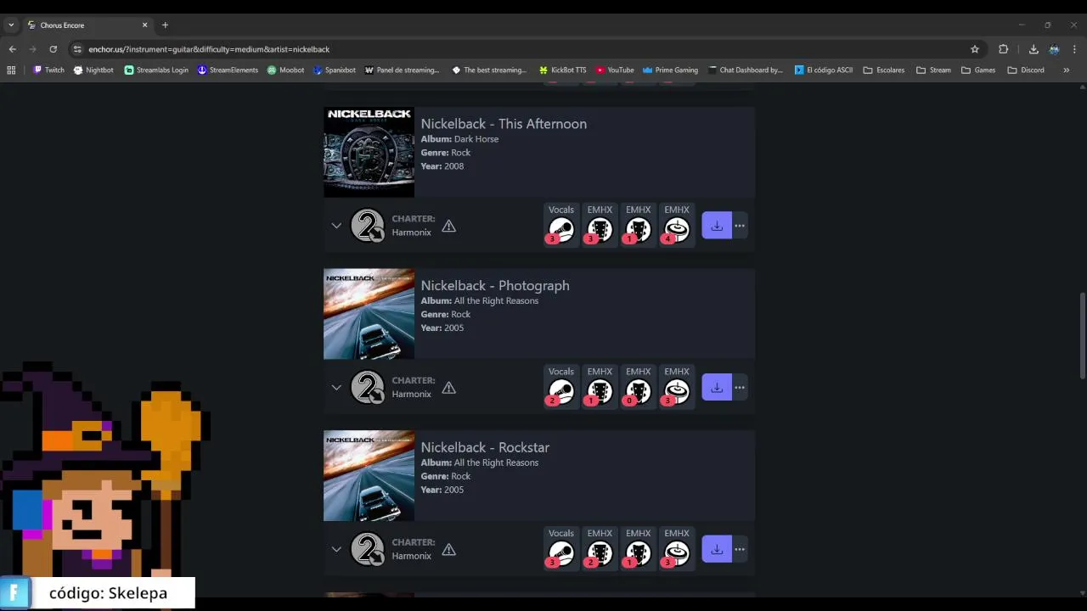The height and width of the screenshot is (611, 1087).
Task: Click the vocals microphone icon for Rockstar
Action: tap(561, 554)
